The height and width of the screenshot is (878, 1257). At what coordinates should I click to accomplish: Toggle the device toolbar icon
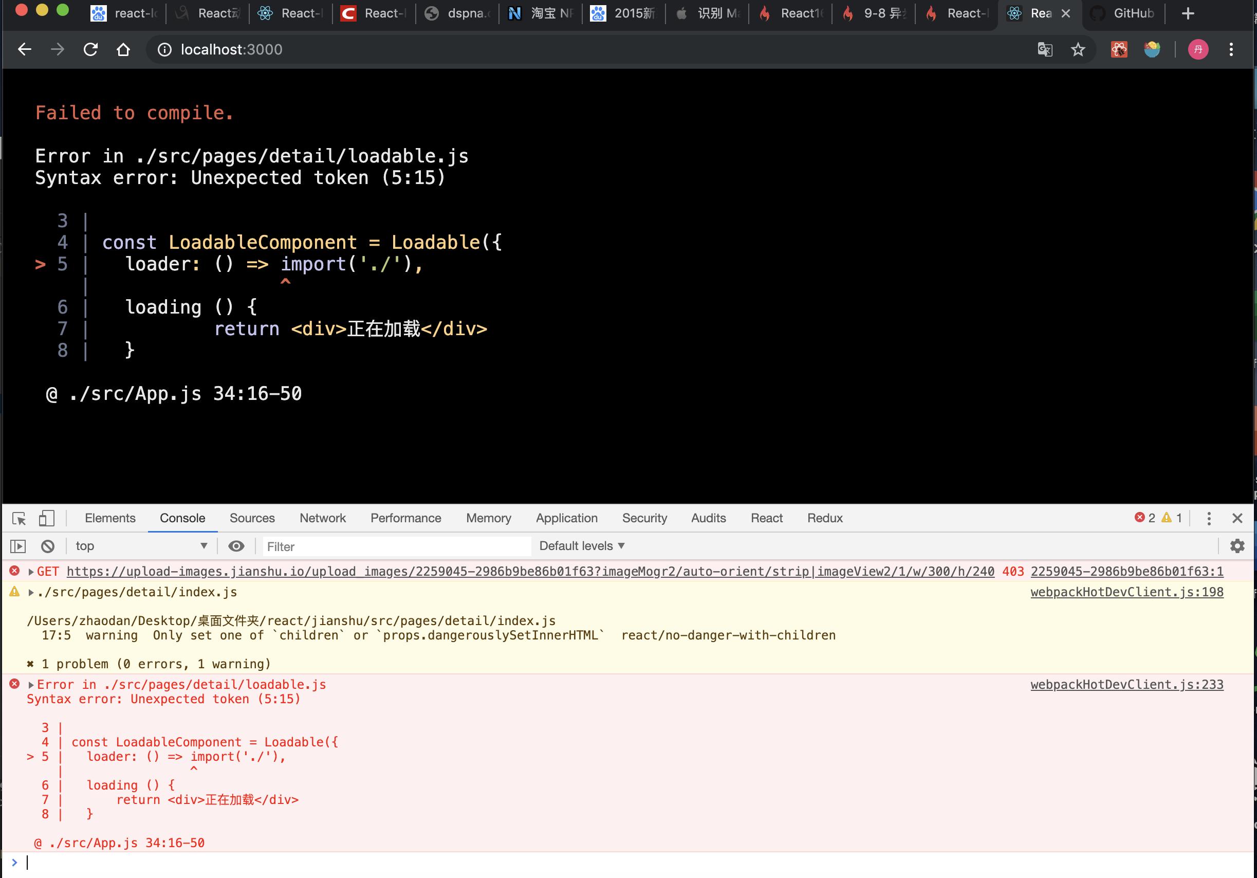pyautogui.click(x=47, y=518)
